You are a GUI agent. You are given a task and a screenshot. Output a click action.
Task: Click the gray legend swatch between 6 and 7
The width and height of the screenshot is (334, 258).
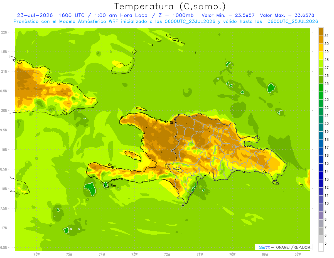[x=321, y=231]
